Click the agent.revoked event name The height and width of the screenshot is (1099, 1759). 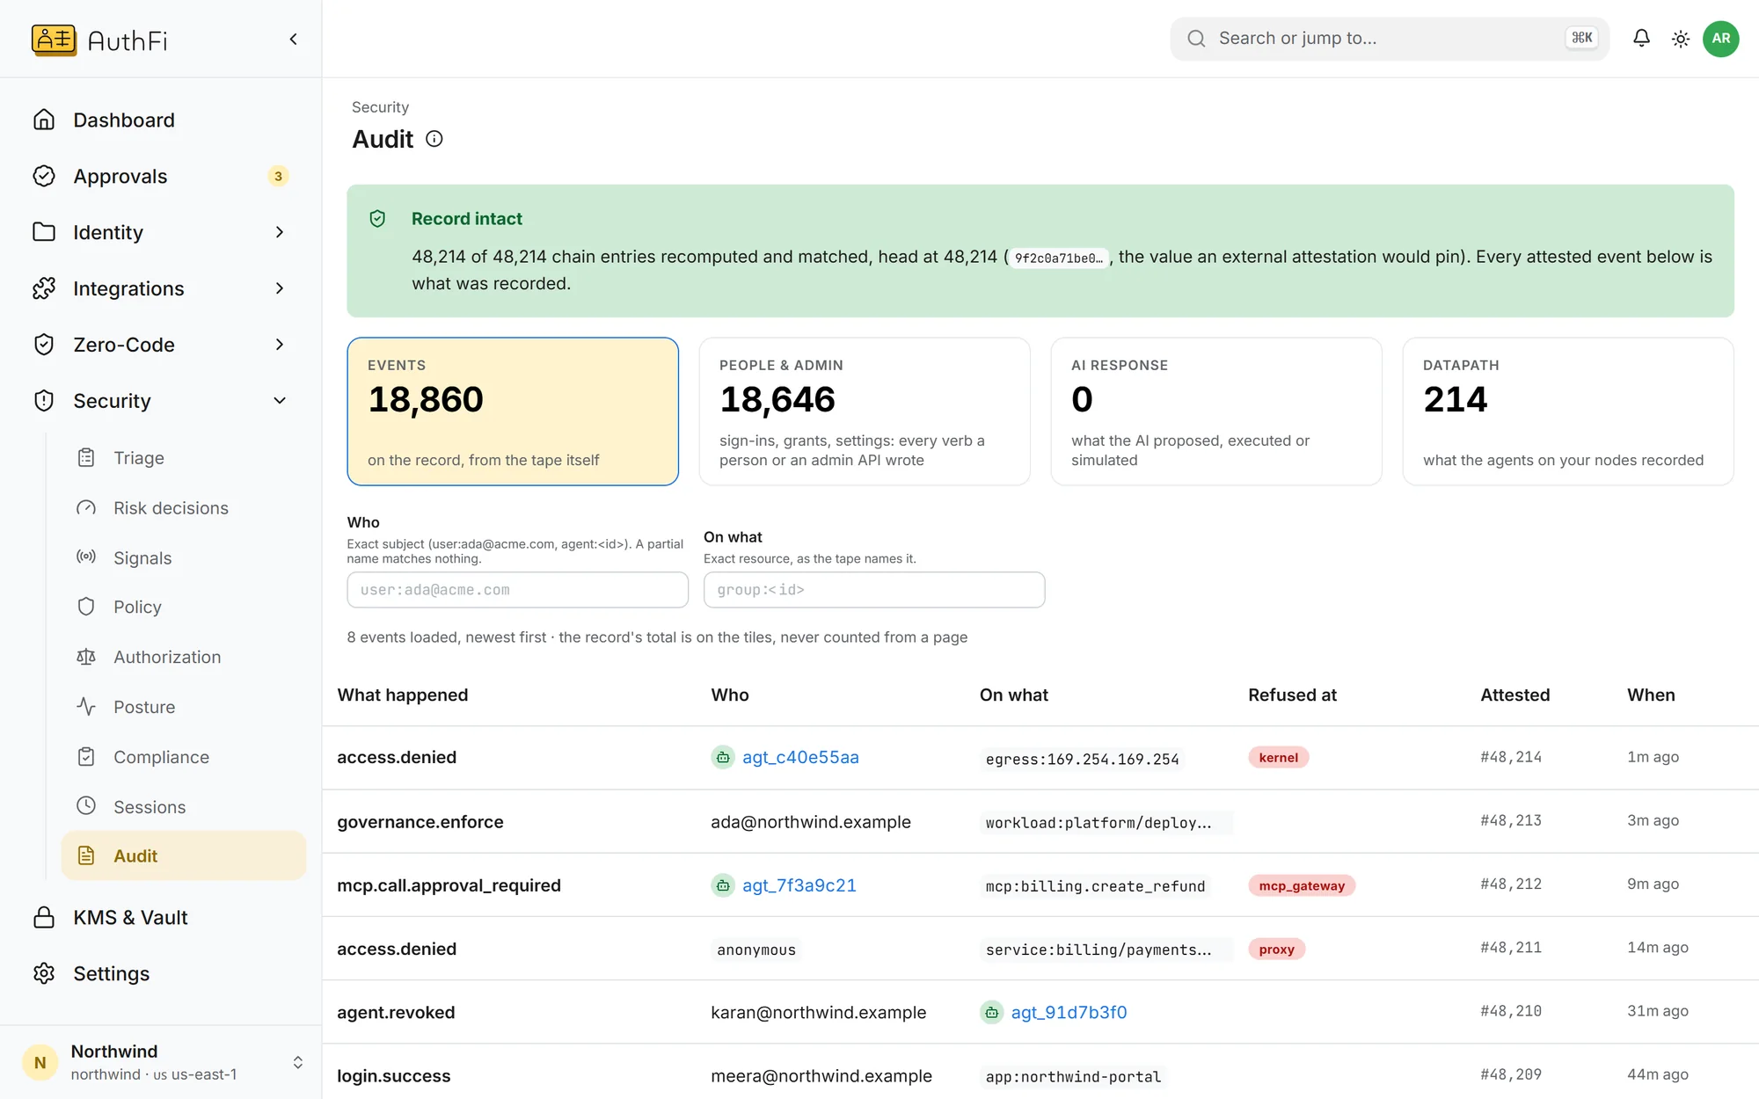click(x=396, y=1012)
